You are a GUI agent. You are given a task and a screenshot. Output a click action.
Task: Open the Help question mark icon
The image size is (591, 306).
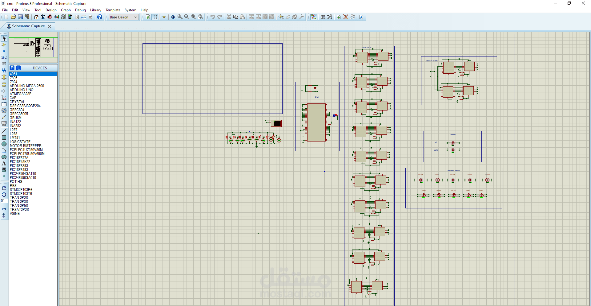point(100,17)
